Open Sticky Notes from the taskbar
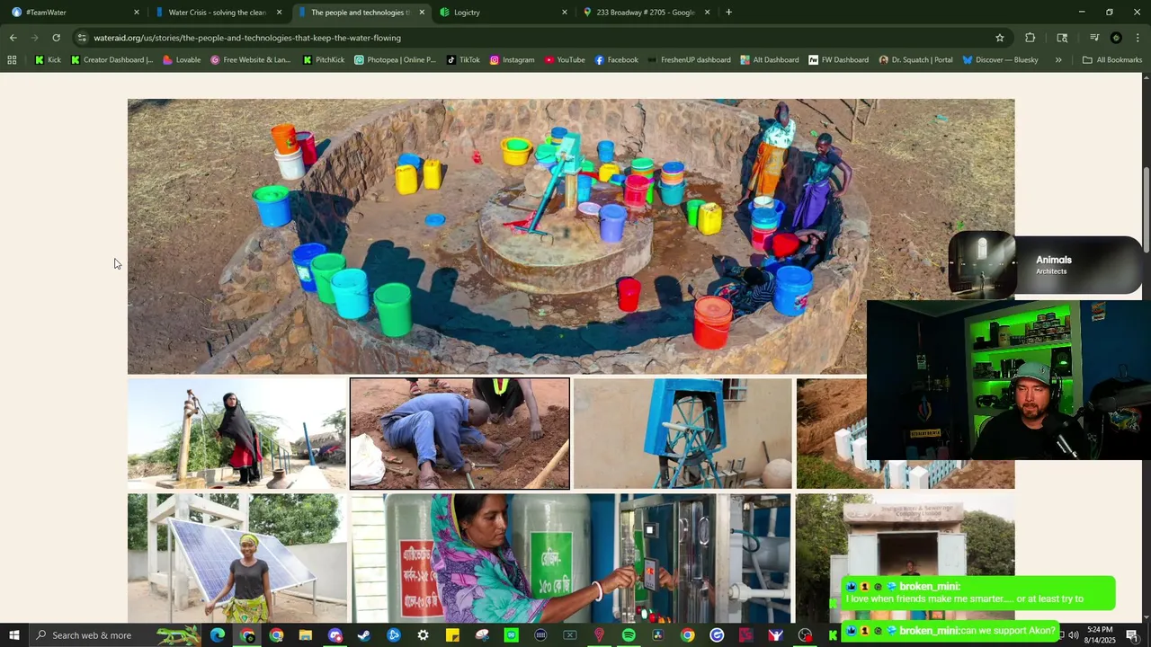This screenshot has width=1151, height=647. [452, 635]
